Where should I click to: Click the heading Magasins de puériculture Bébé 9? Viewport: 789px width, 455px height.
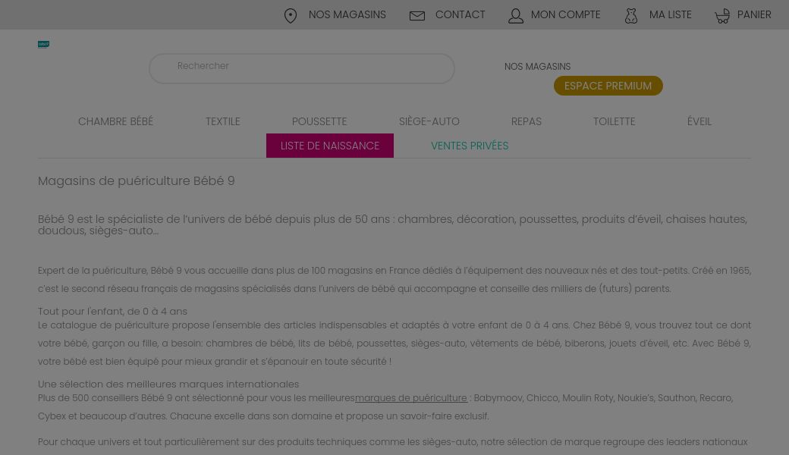click(137, 181)
